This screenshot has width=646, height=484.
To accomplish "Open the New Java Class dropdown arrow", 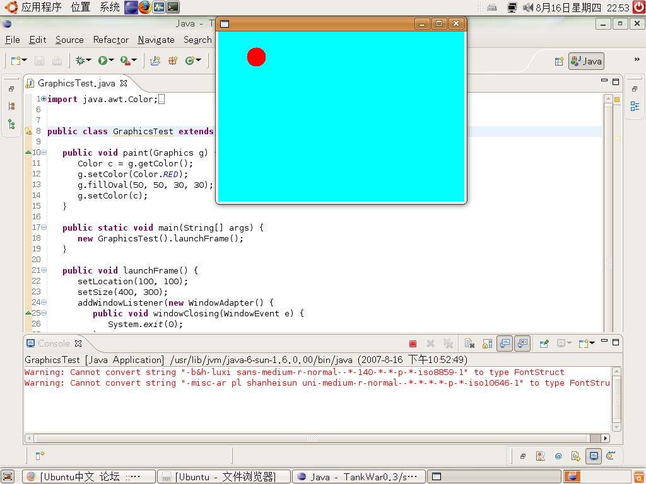I will click(x=199, y=60).
